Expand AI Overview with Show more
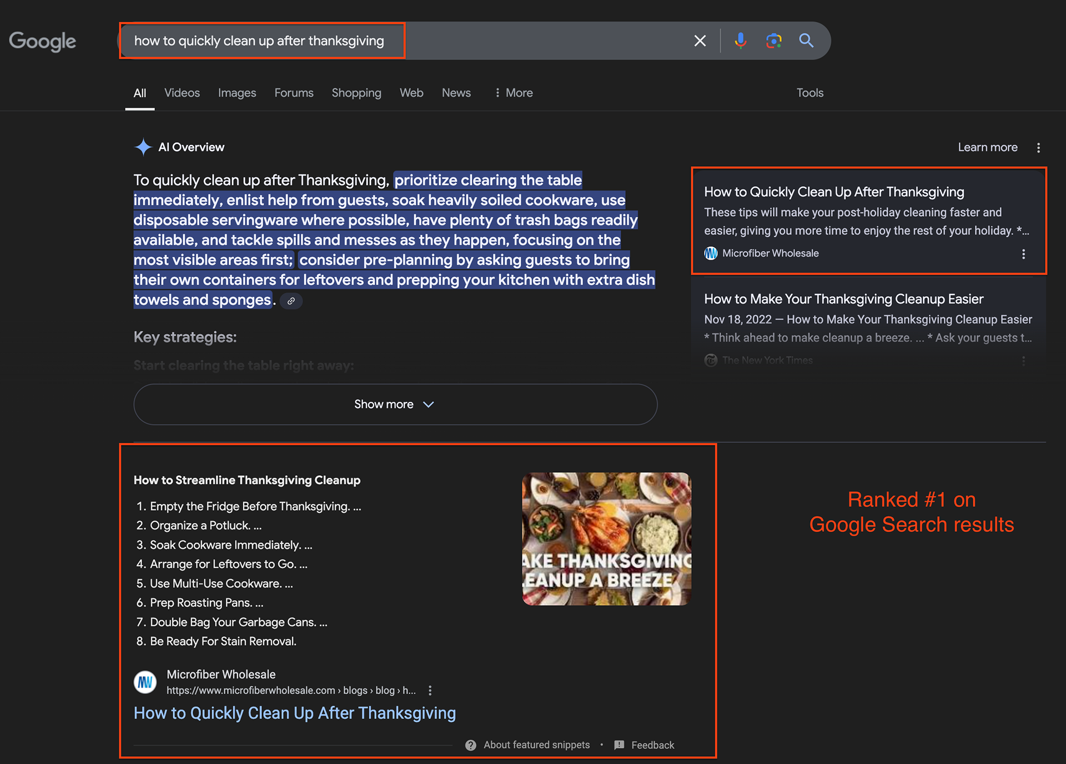This screenshot has height=764, width=1066. click(395, 405)
